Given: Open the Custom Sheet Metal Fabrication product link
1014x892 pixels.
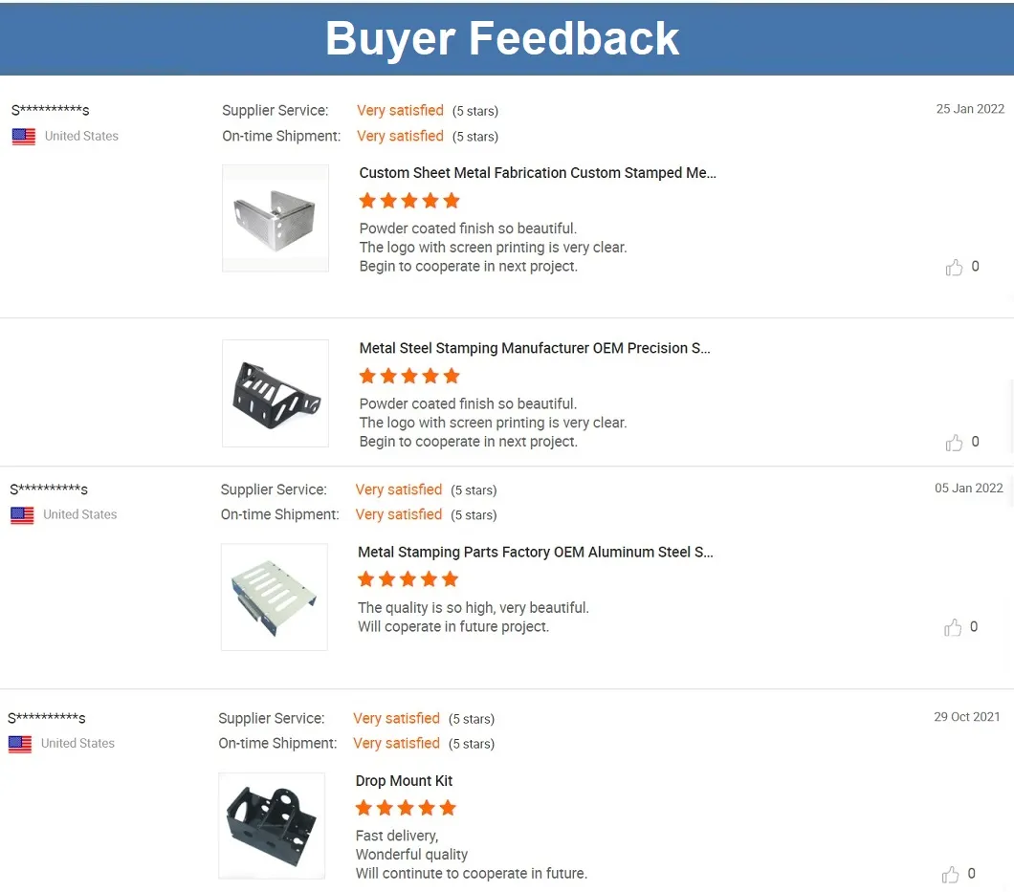Looking at the screenshot, I should (x=538, y=173).
